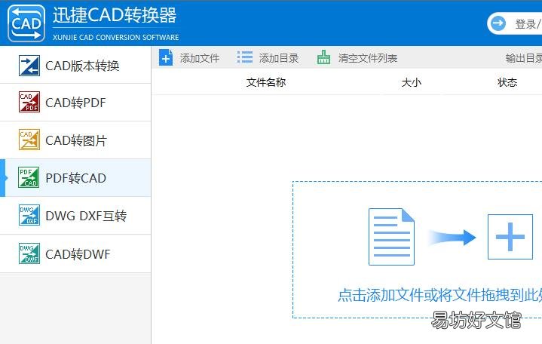The width and height of the screenshot is (542, 344).
Task: Click the CAD转DWF teal icon
Action: pyautogui.click(x=29, y=253)
